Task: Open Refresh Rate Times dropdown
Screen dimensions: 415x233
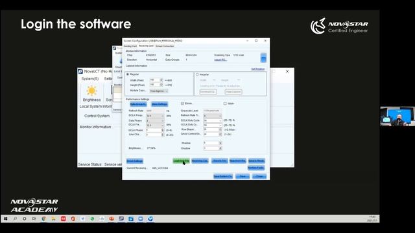Action: 212,116
